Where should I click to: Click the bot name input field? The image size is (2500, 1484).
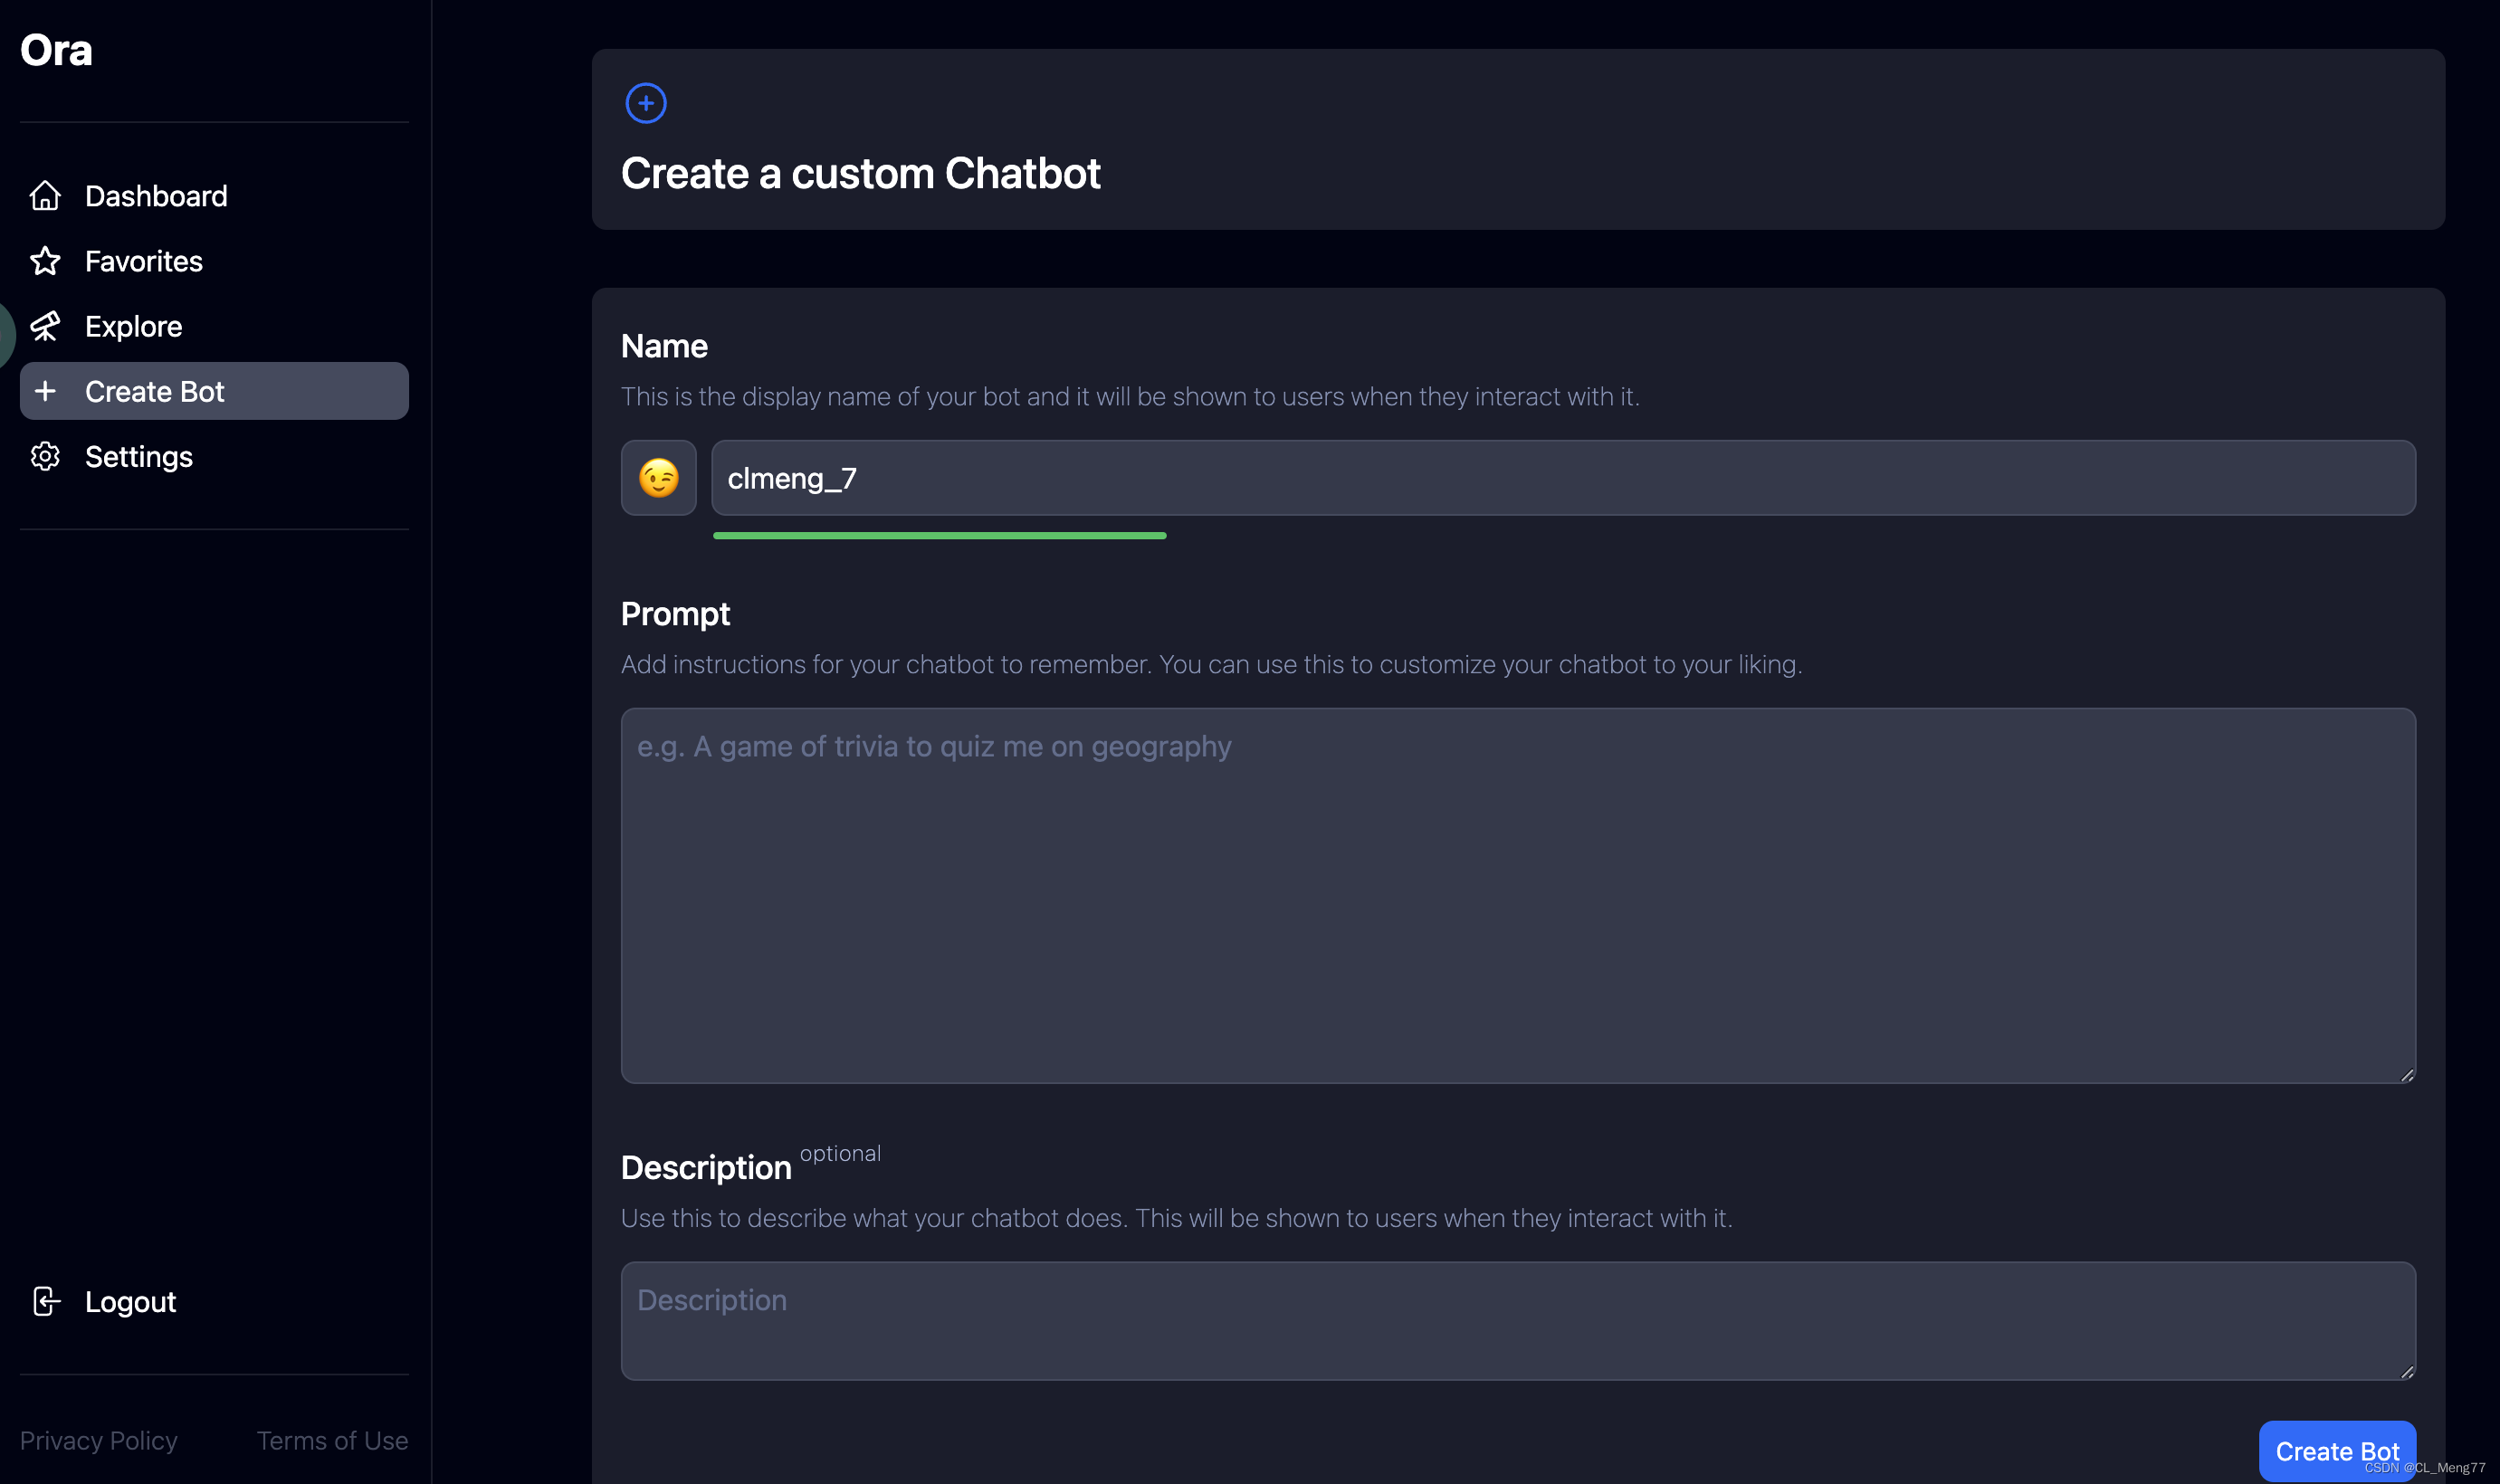click(x=1563, y=477)
